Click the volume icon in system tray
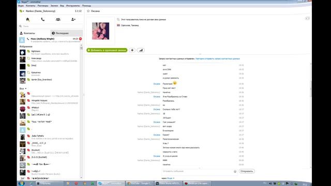The height and width of the screenshot is (186, 331). click(270, 184)
